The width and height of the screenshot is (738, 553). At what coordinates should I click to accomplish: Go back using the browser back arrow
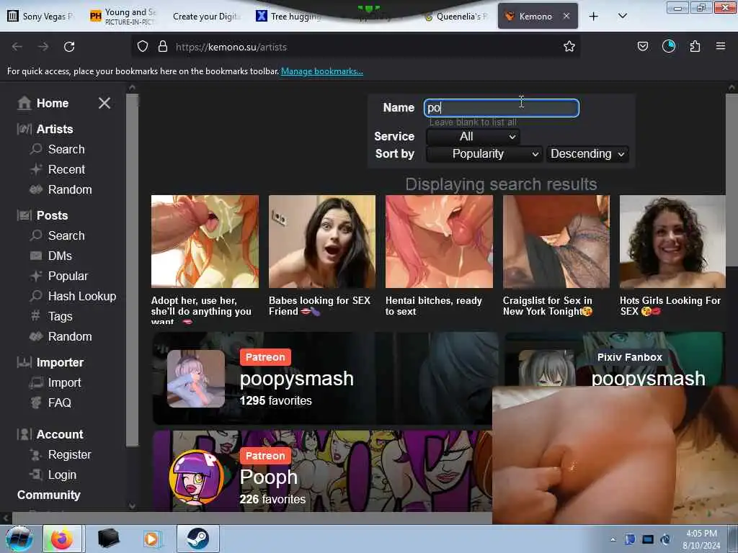[17, 47]
